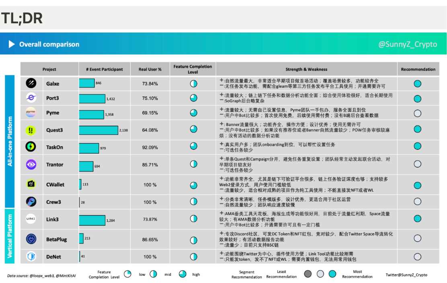Click the Real User % column header
This screenshot has width=447, height=283.
point(150,69)
